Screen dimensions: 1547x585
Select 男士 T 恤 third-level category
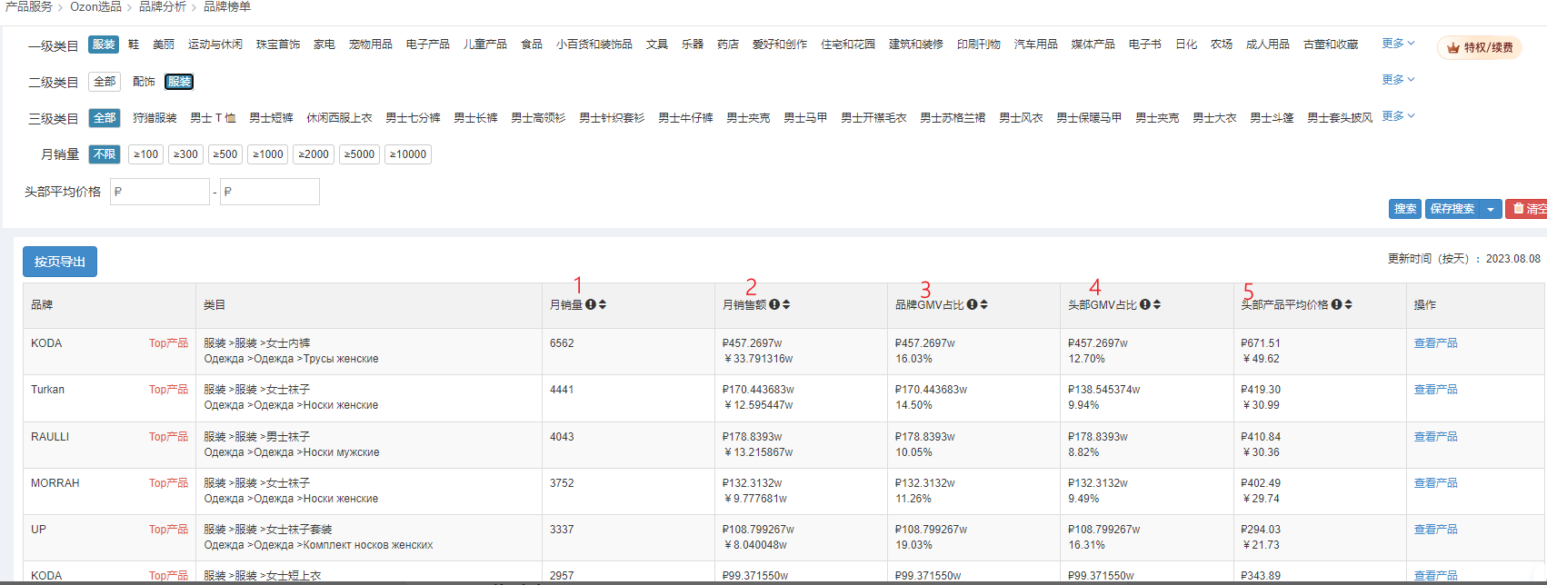coord(213,118)
